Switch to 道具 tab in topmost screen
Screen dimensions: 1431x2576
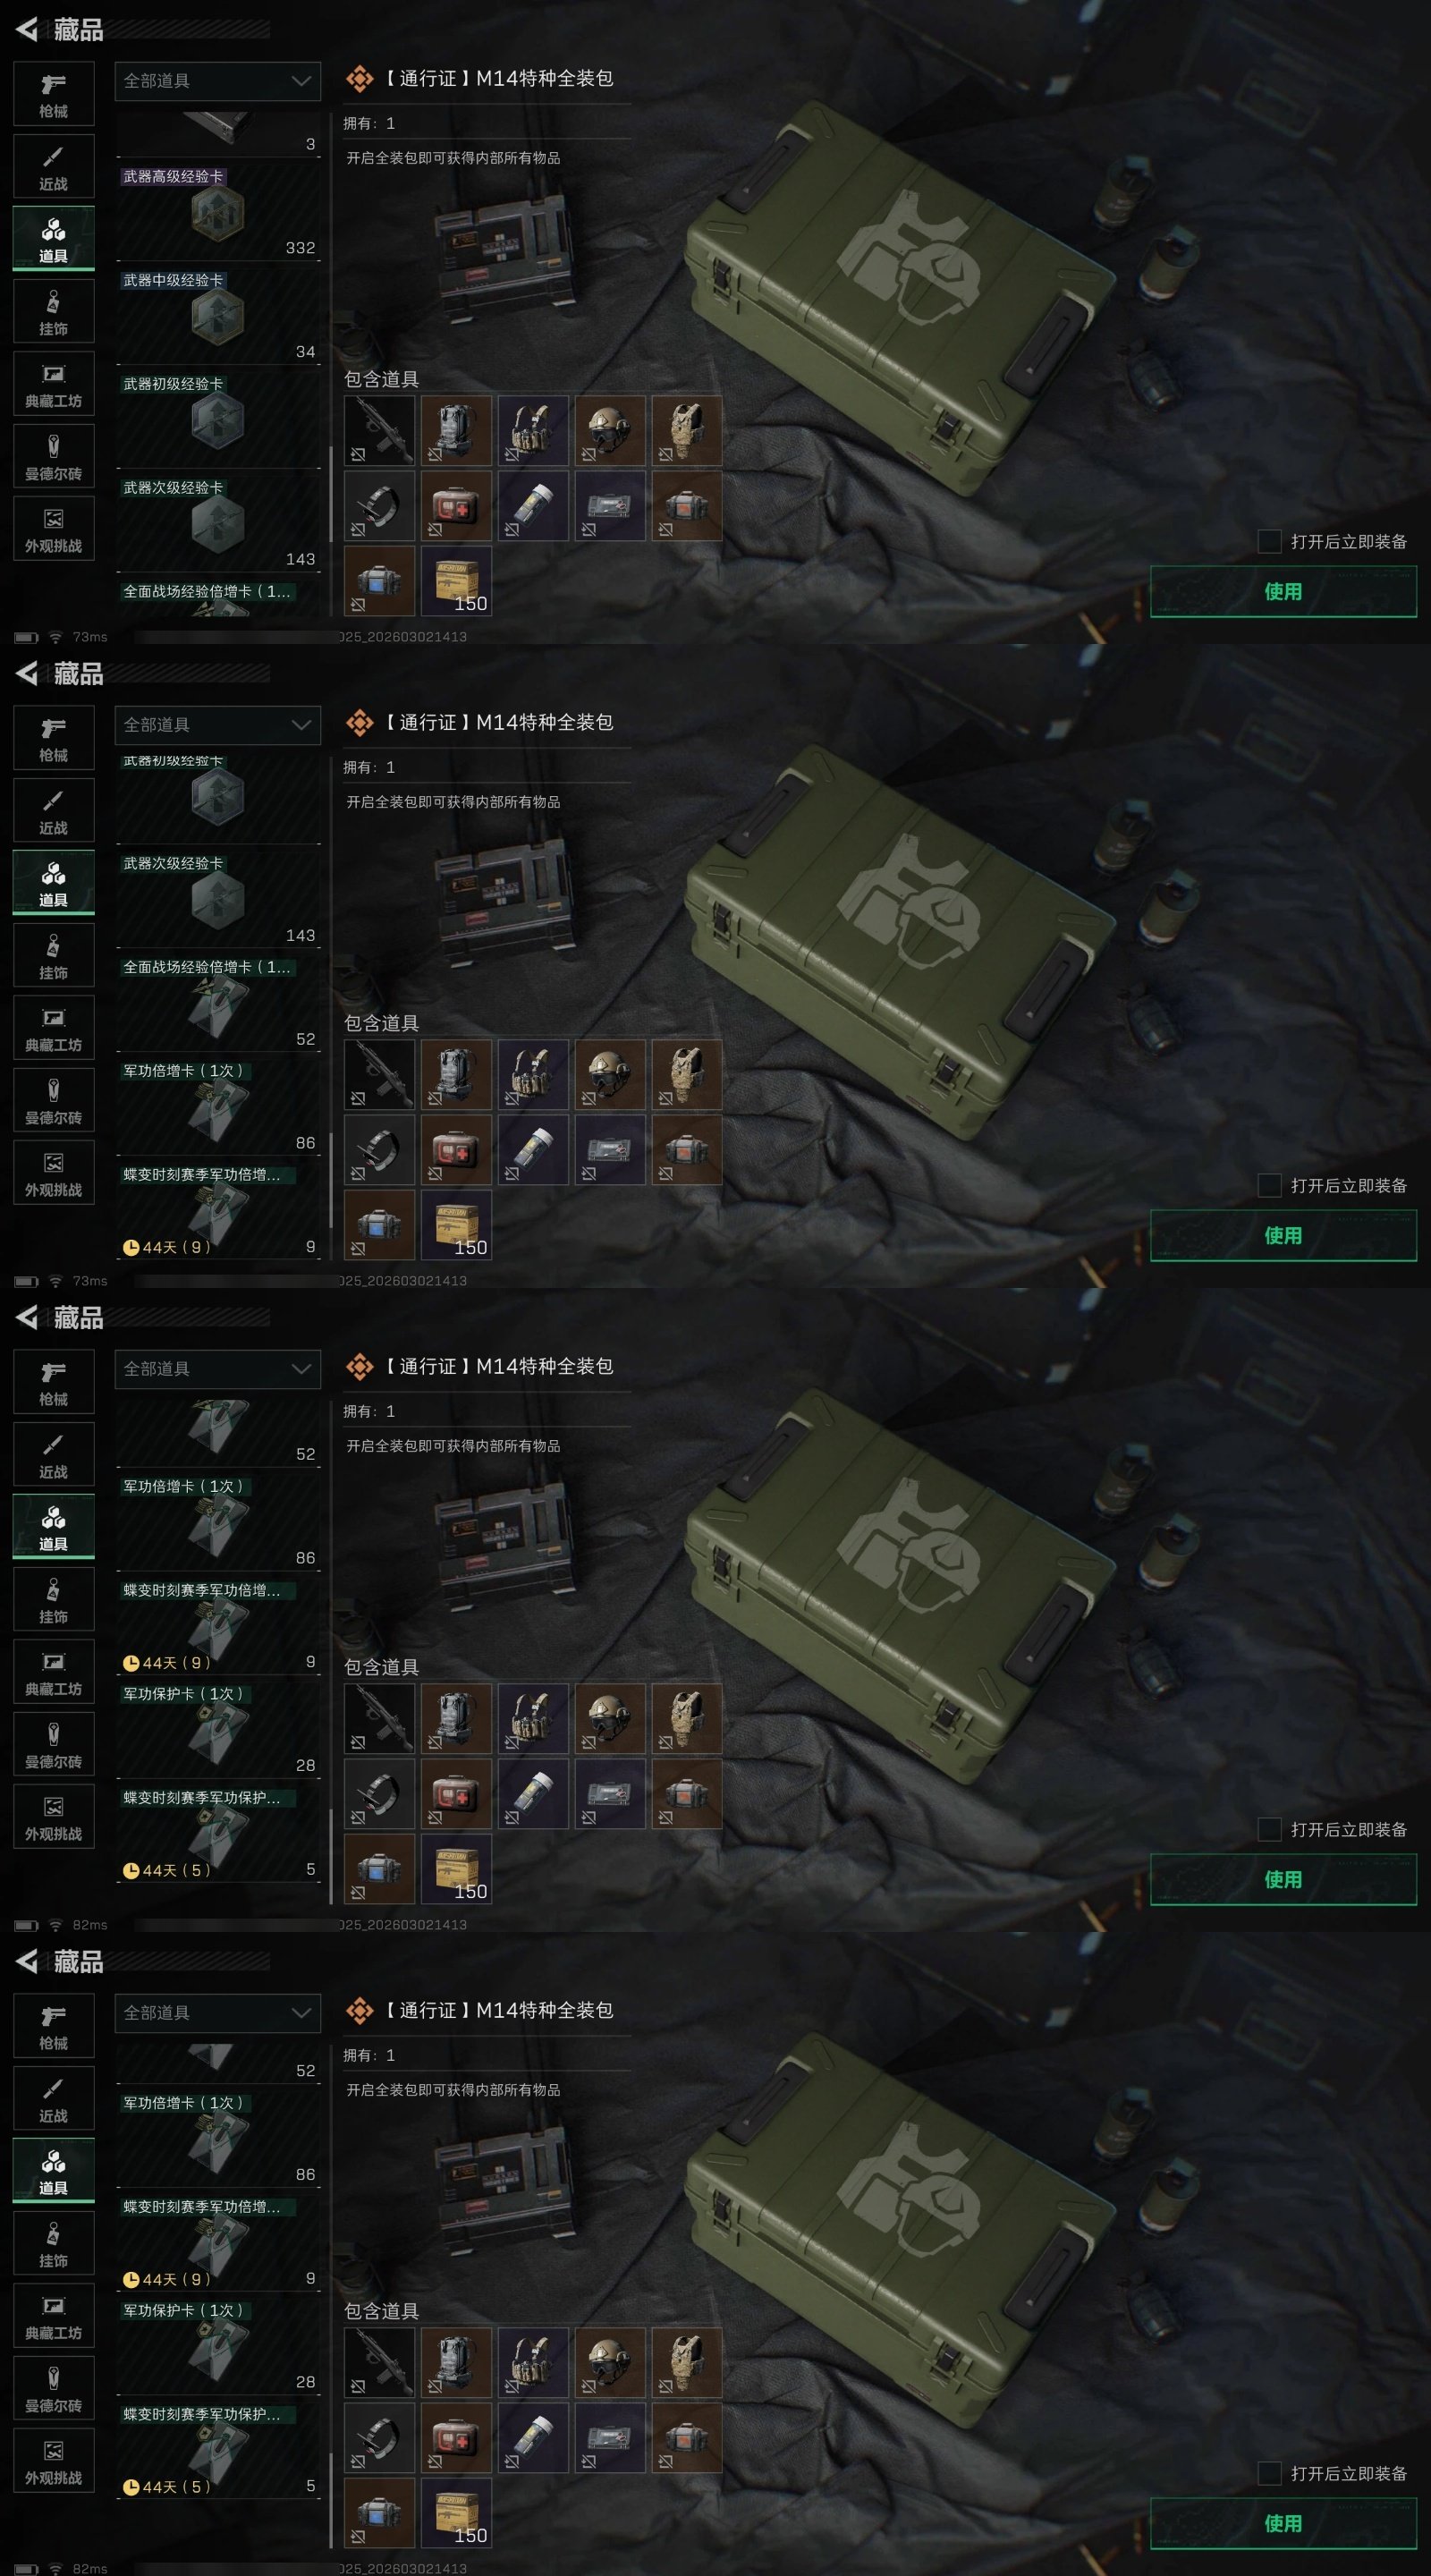tap(54, 239)
